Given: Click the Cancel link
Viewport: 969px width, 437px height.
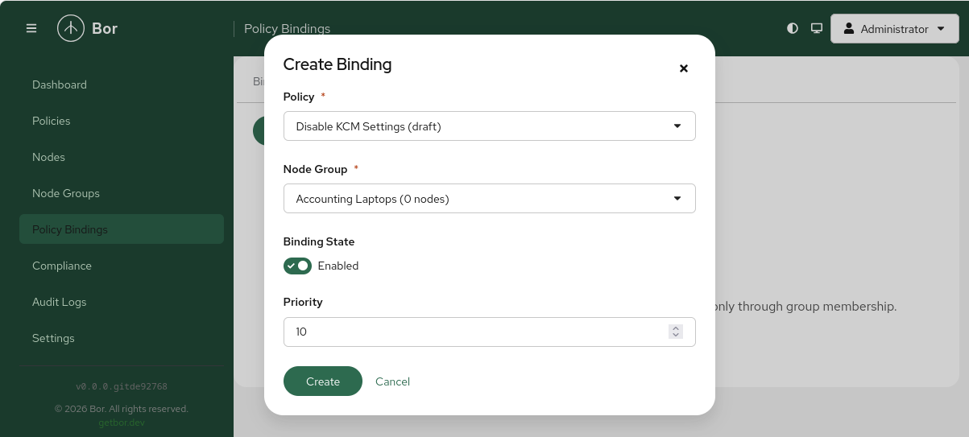Looking at the screenshot, I should (392, 381).
